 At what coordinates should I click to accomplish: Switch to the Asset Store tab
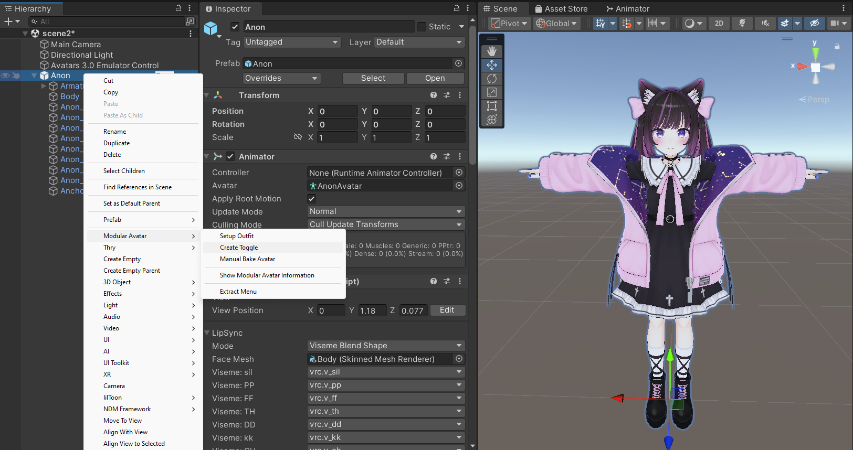(561, 8)
